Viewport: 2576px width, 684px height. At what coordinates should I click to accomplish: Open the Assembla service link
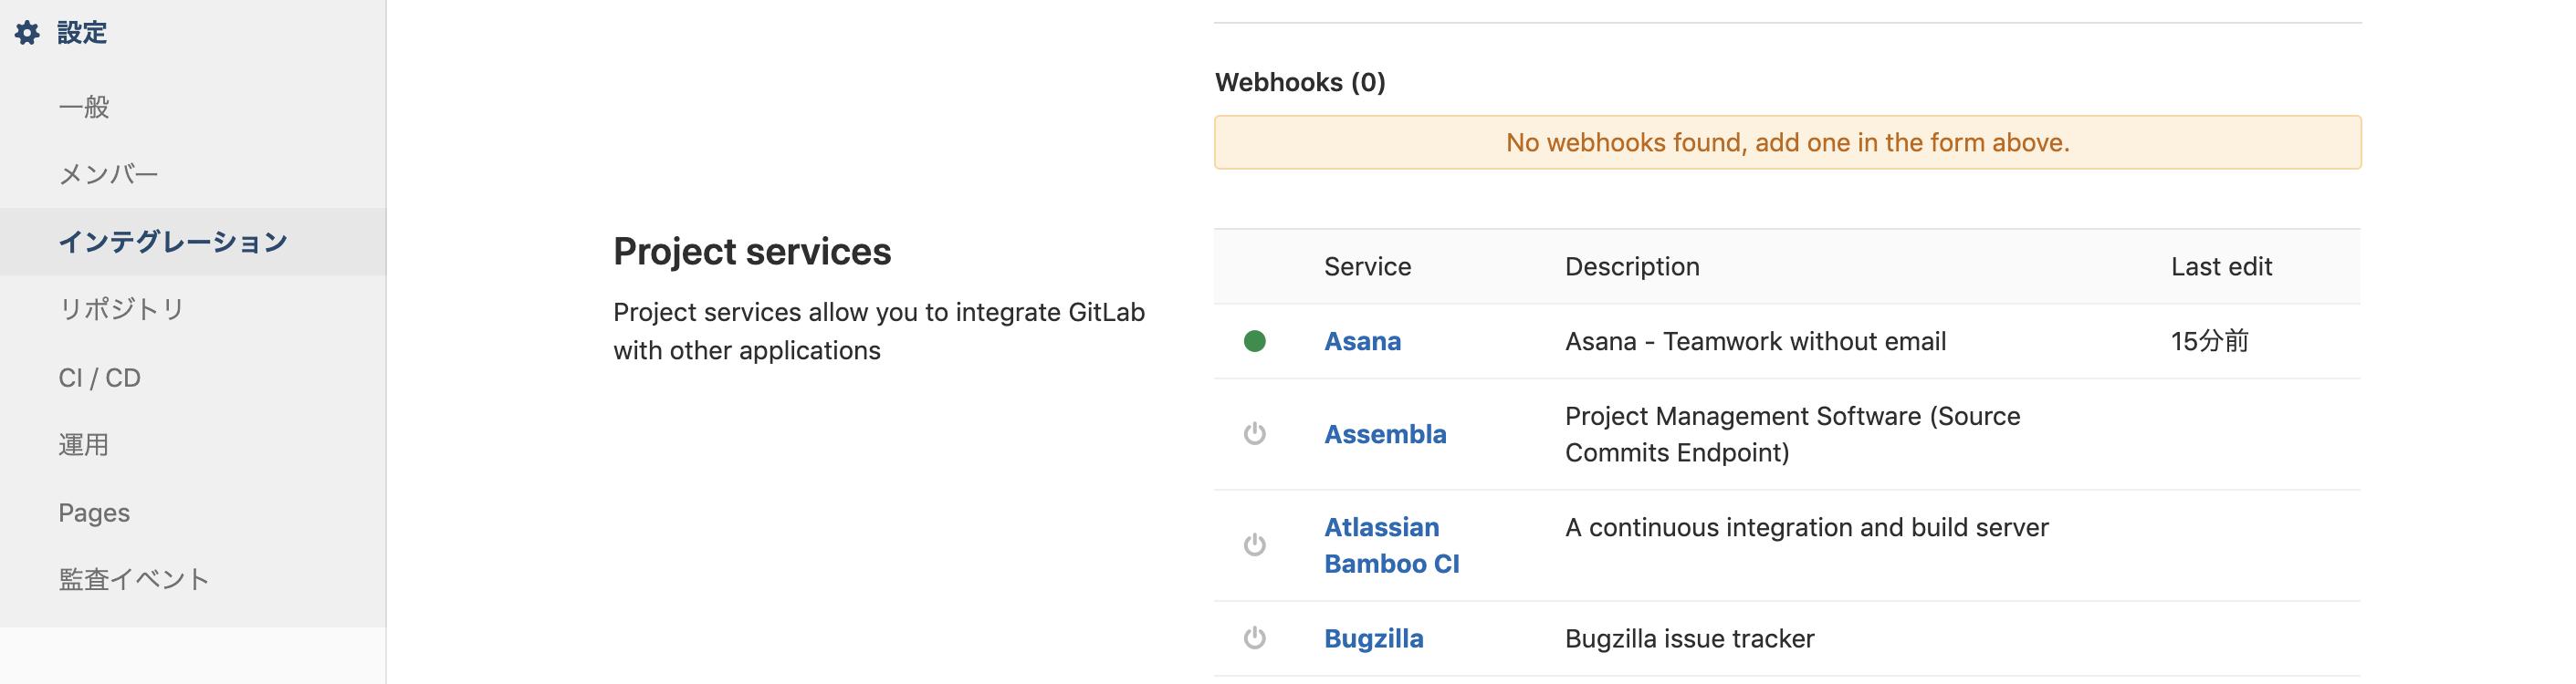point(1385,434)
